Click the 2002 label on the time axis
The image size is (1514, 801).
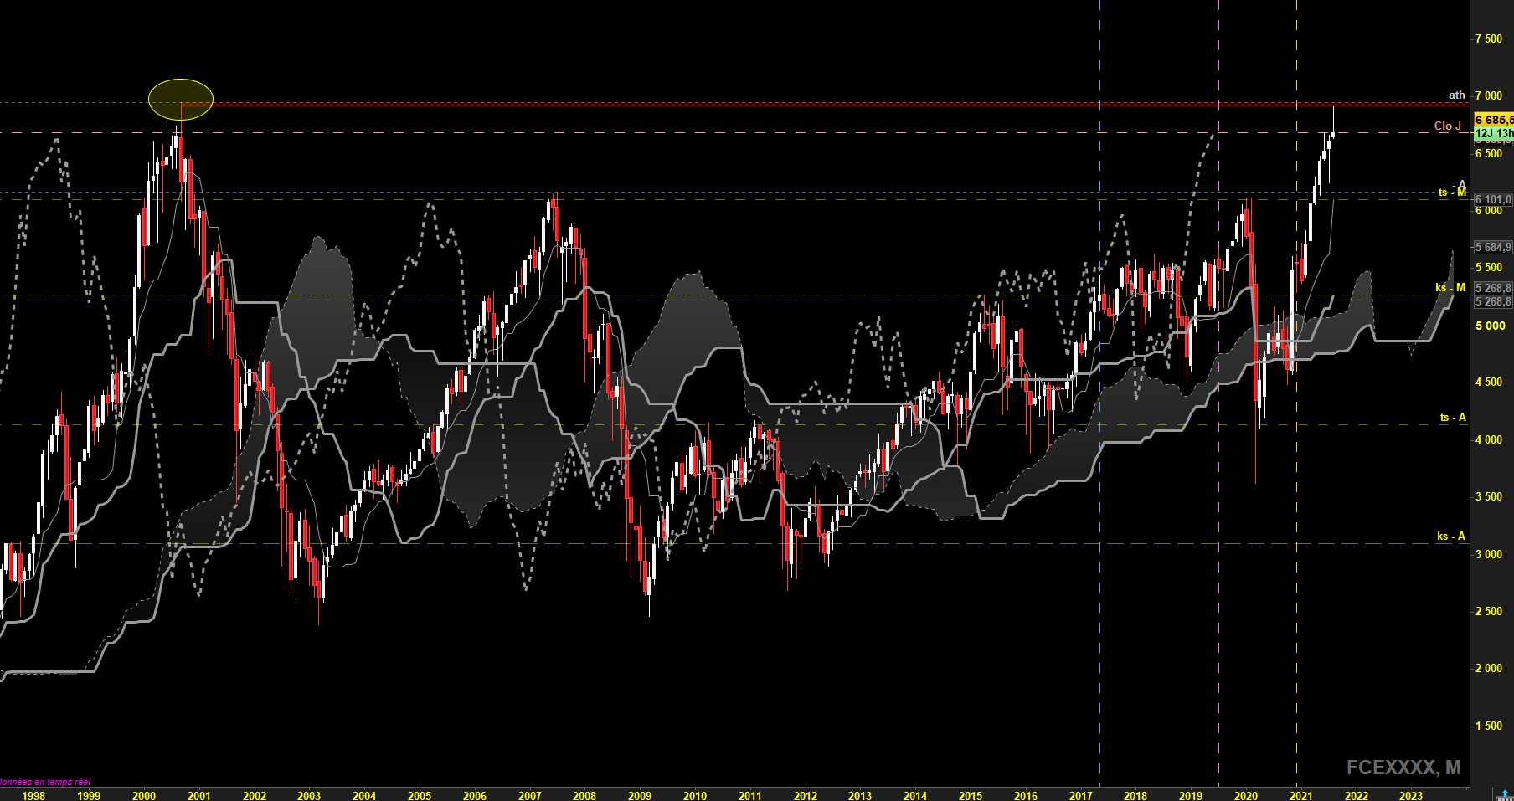pos(255,796)
